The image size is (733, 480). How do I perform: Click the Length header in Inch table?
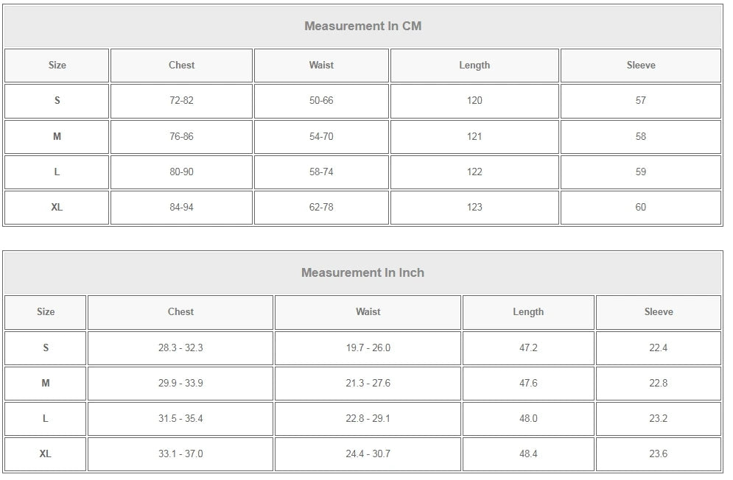[528, 312]
